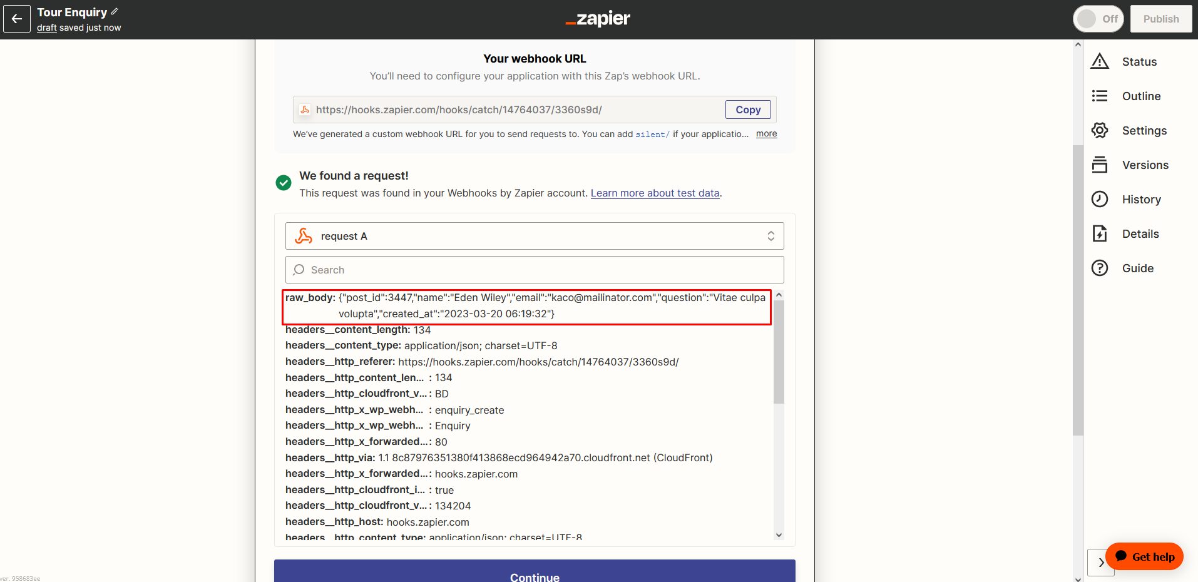
Task: Click the request data scroll-up arrow
Action: 779,294
